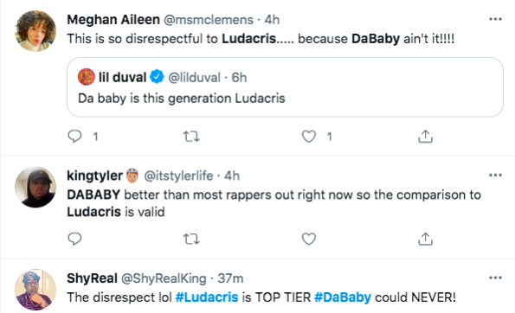The width and height of the screenshot is (515, 313).
Task: Open the #Ludacris hashtag
Action: tap(207, 297)
